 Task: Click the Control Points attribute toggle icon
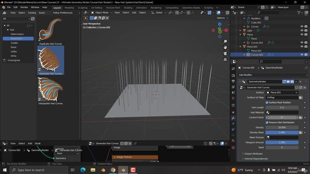[x=300, y=117]
